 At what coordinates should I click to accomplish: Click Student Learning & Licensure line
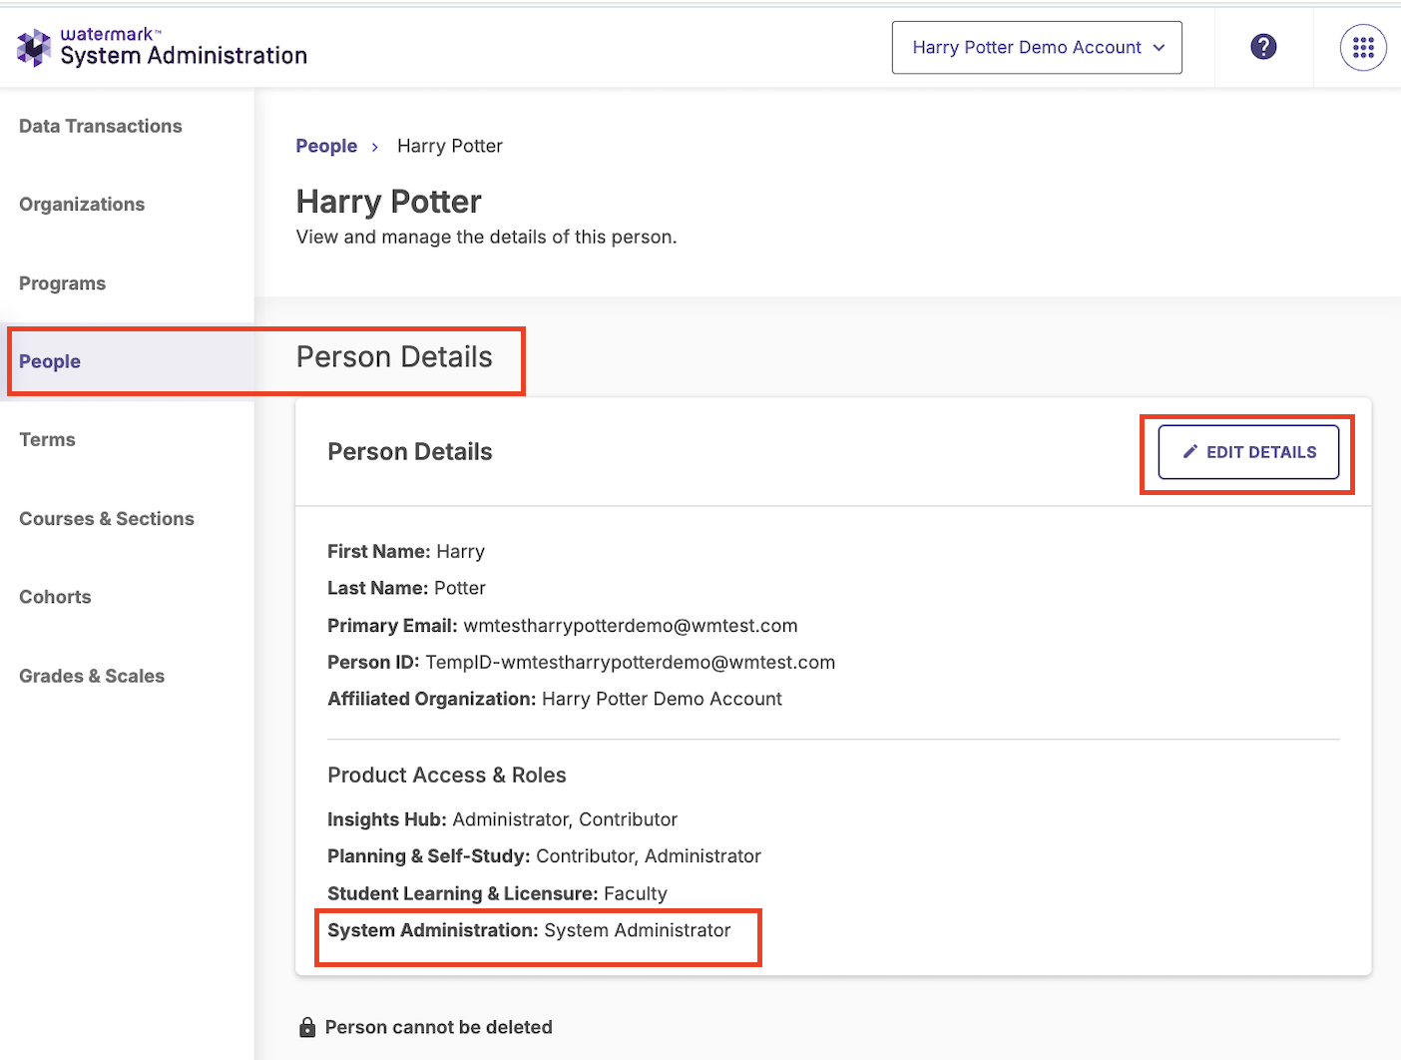[497, 893]
